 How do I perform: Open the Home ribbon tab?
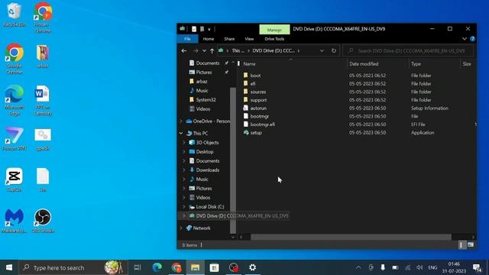(x=209, y=39)
